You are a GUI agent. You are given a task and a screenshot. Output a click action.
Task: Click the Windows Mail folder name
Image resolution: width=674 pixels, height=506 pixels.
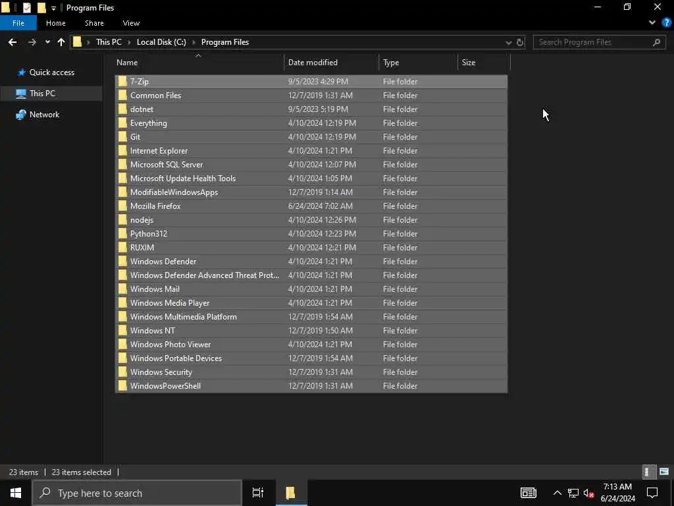click(x=155, y=289)
